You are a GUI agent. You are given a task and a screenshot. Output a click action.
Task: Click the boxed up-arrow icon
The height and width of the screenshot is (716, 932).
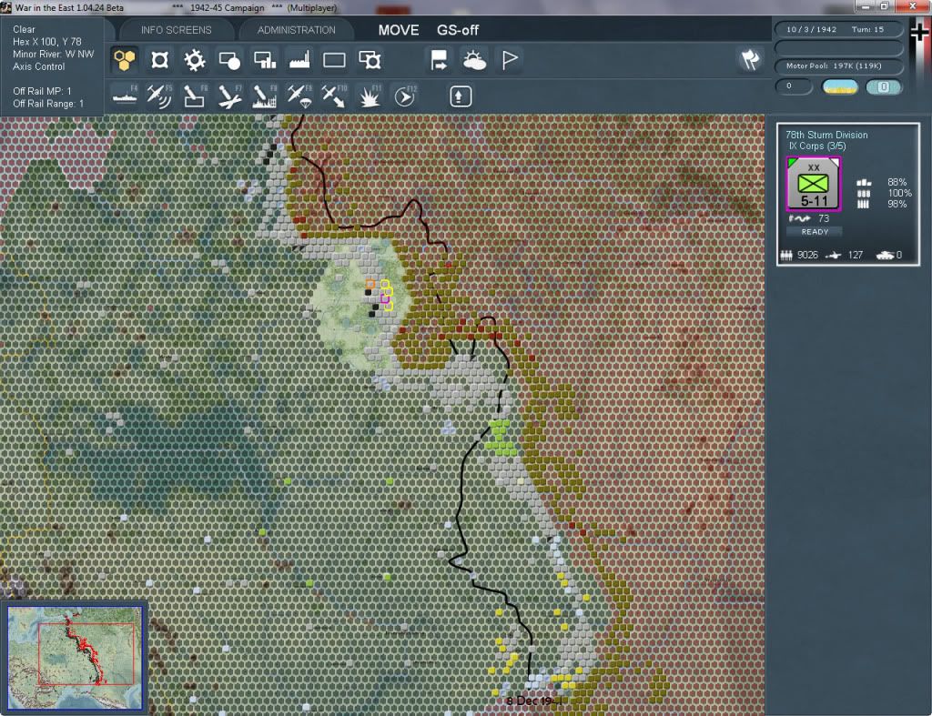click(461, 96)
